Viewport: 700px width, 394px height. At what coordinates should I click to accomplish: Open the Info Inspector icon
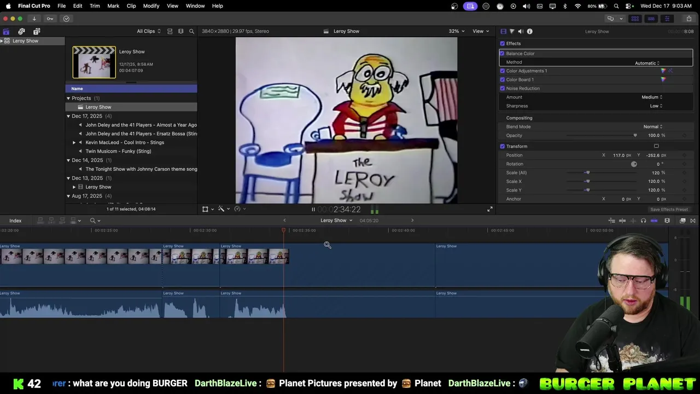click(x=529, y=31)
